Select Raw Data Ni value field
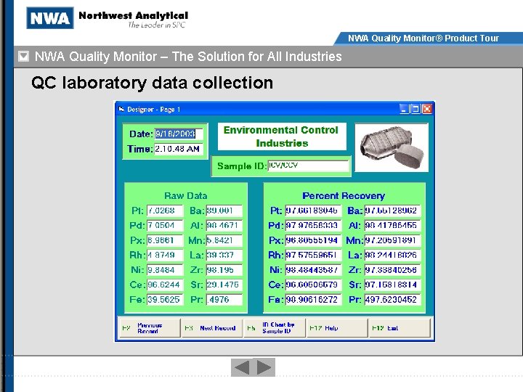Image resolution: width=523 pixels, height=392 pixels. pos(165,270)
